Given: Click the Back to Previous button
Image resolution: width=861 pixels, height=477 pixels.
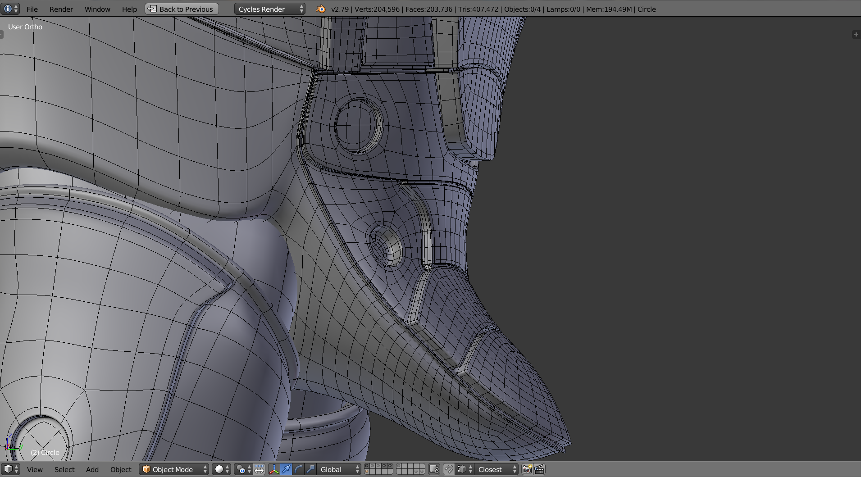Looking at the screenshot, I should pyautogui.click(x=182, y=9).
